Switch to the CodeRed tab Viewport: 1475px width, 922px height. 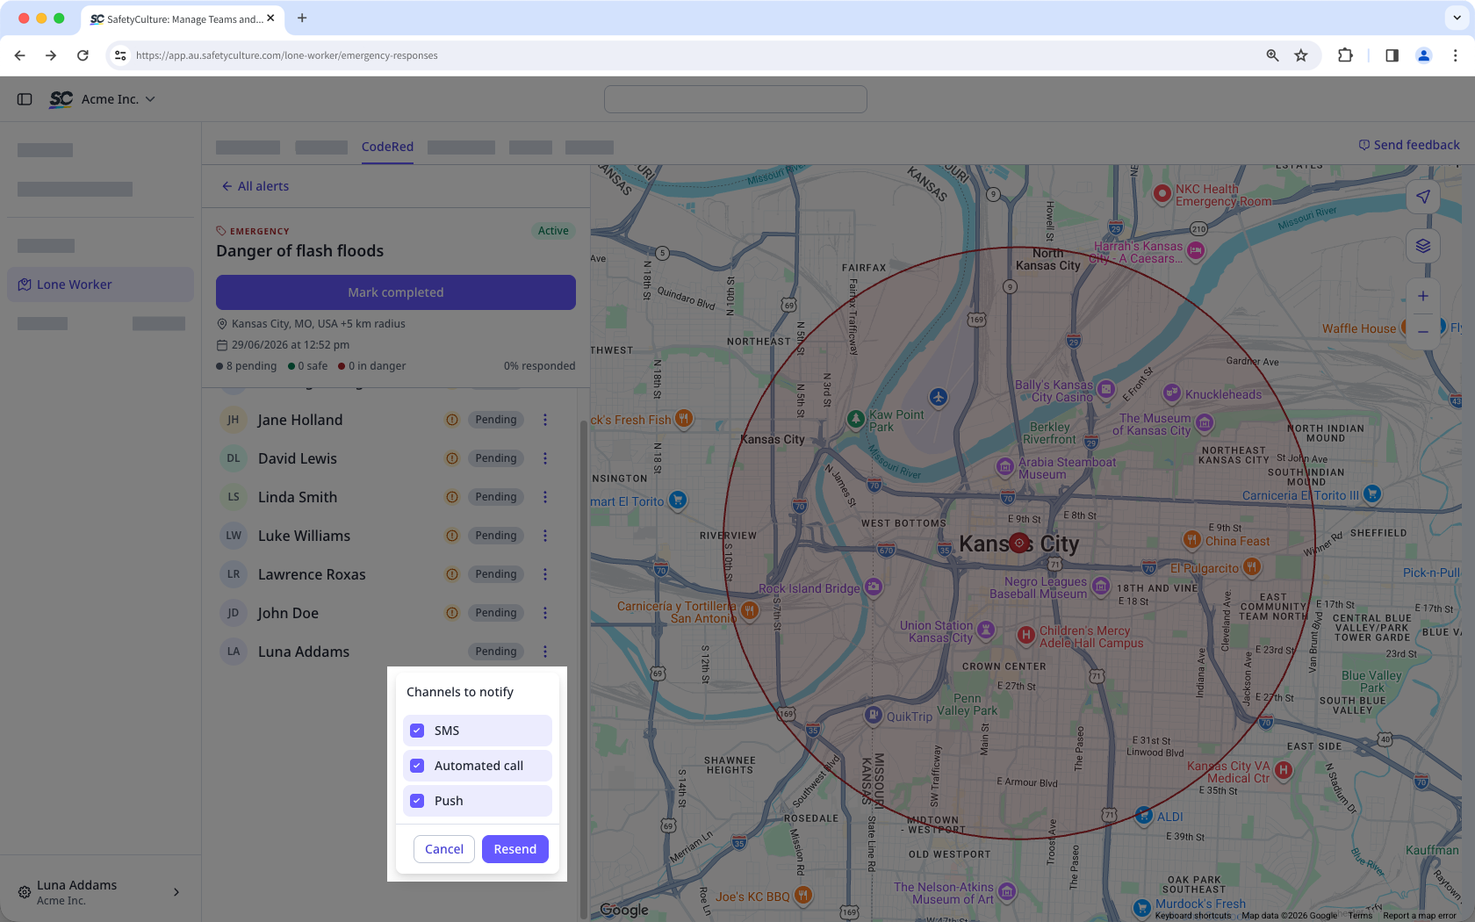[x=387, y=147]
